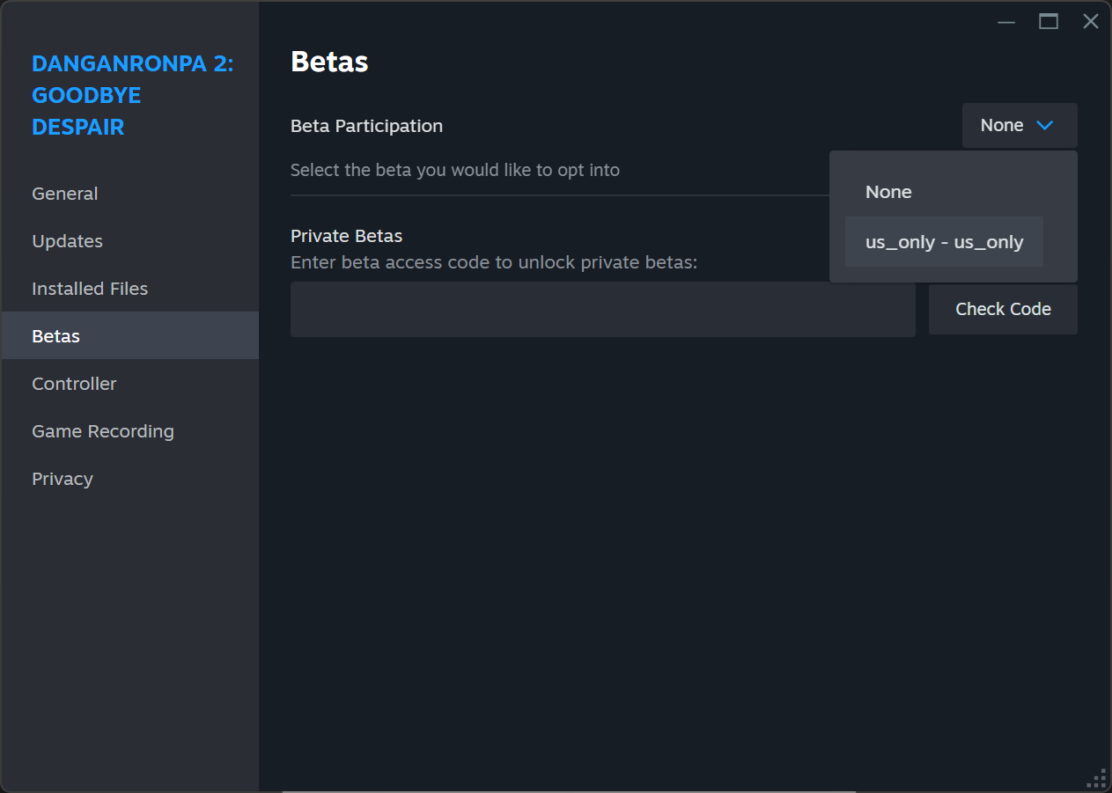This screenshot has height=793, width=1112.
Task: Show Game Recording settings
Action: [x=103, y=431]
